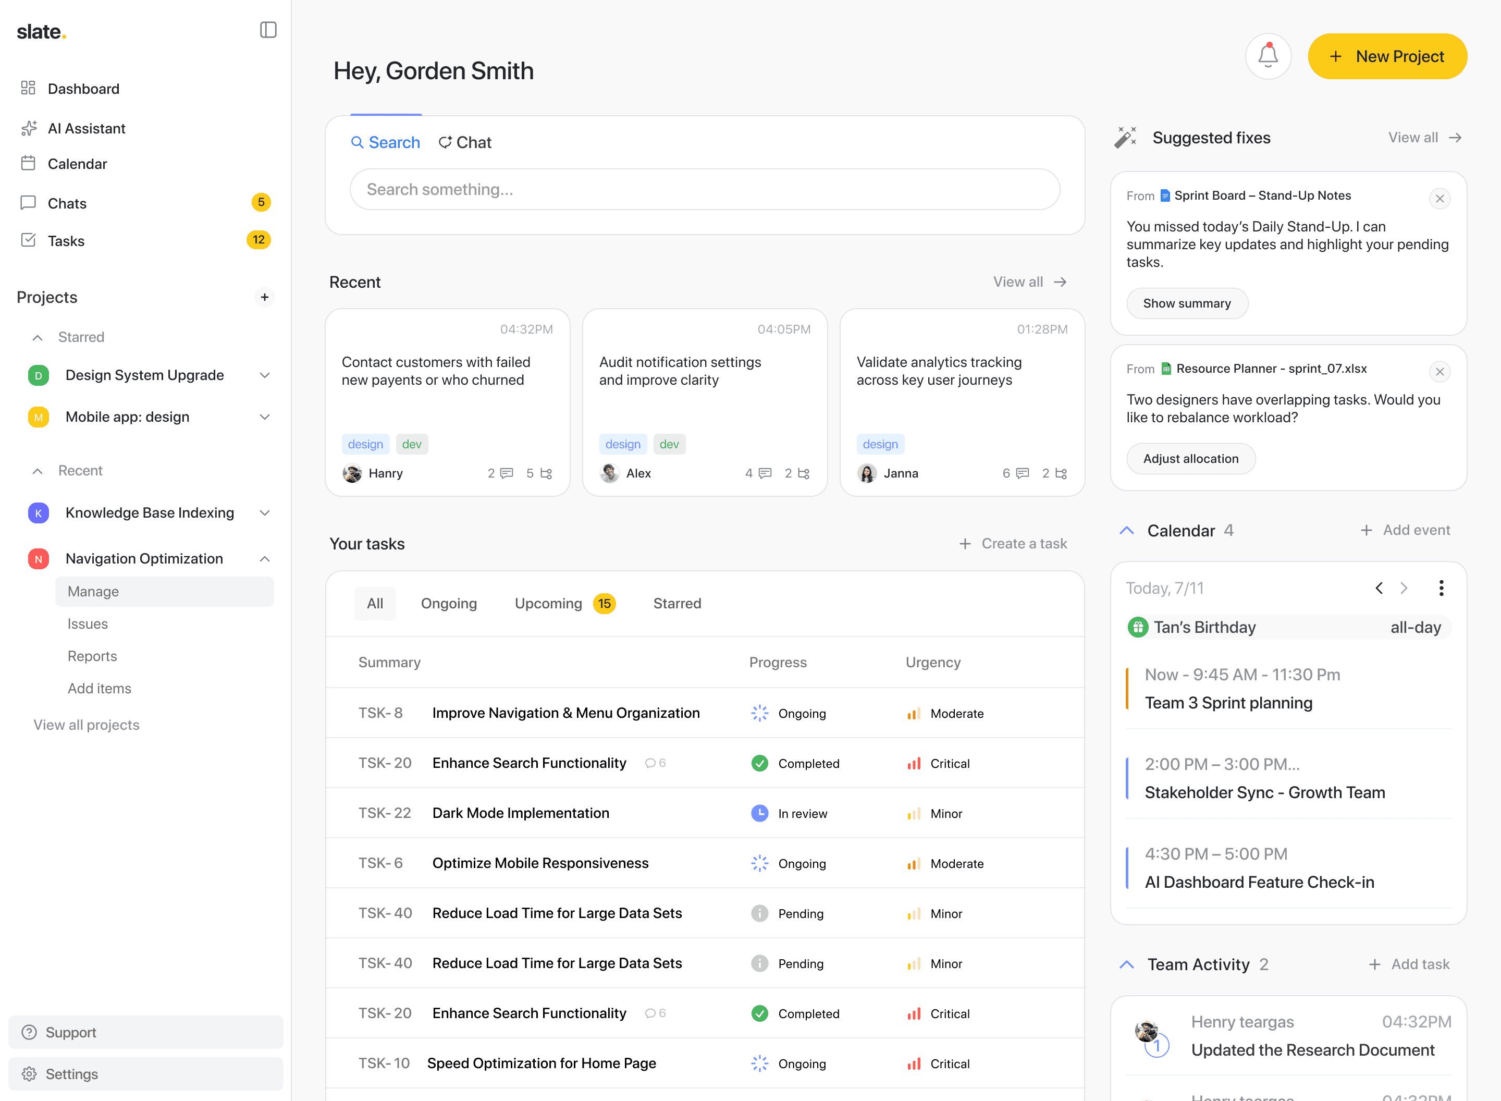The width and height of the screenshot is (1501, 1101).
Task: Open calendar three-dot options menu
Action: pyautogui.click(x=1441, y=588)
